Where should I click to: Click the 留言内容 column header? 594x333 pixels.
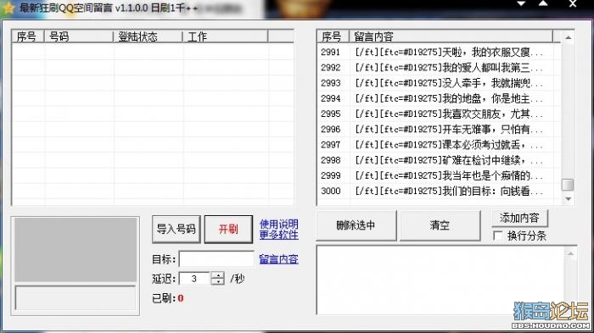click(x=451, y=36)
